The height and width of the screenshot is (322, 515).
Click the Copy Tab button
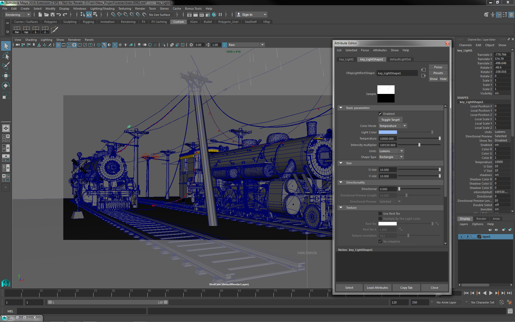point(406,288)
